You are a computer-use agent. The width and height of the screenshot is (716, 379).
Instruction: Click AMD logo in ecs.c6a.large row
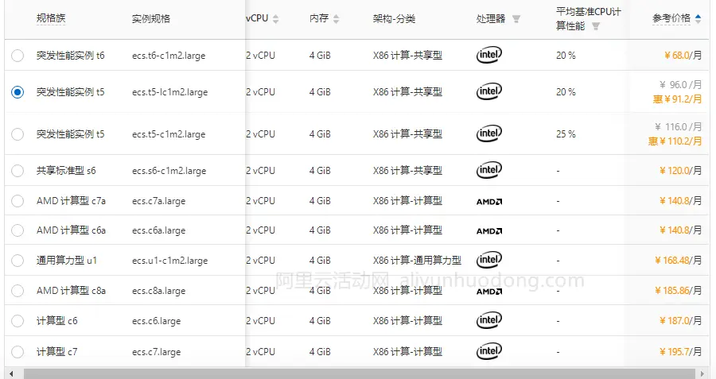point(489,231)
